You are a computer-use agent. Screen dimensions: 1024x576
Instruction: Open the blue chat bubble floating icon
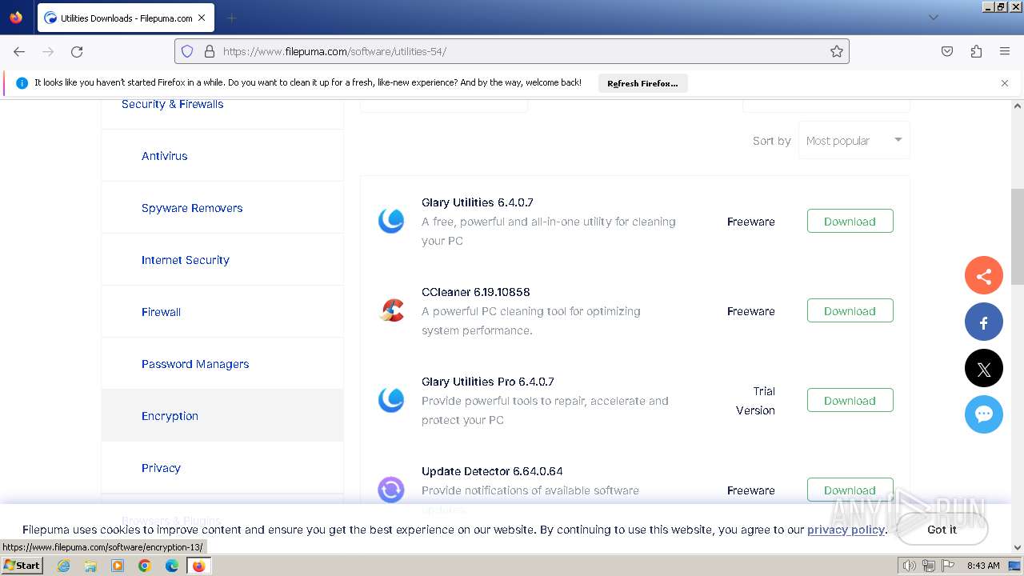coord(984,414)
